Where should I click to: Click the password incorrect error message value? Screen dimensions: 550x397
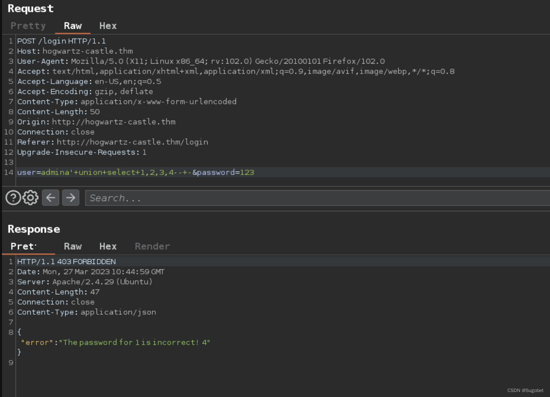click(x=134, y=342)
